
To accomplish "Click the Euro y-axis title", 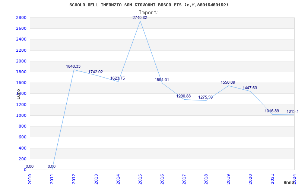I will click(18, 94).
